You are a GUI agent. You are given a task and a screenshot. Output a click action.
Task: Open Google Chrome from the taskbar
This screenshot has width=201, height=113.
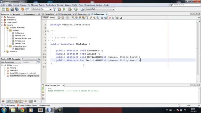click(x=22, y=110)
